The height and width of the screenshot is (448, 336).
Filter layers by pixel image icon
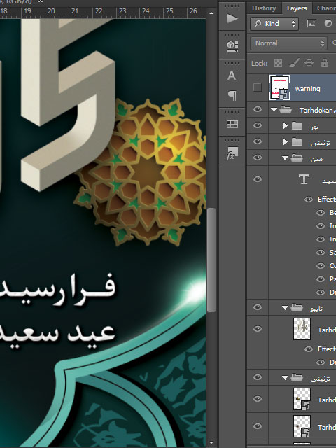(x=311, y=23)
